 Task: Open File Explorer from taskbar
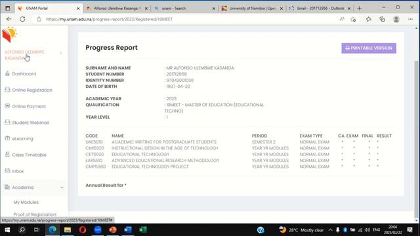(68, 230)
